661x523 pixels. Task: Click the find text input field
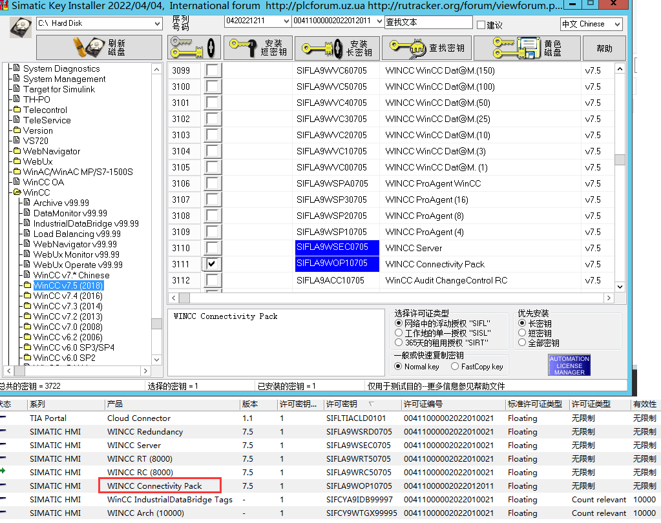(429, 23)
